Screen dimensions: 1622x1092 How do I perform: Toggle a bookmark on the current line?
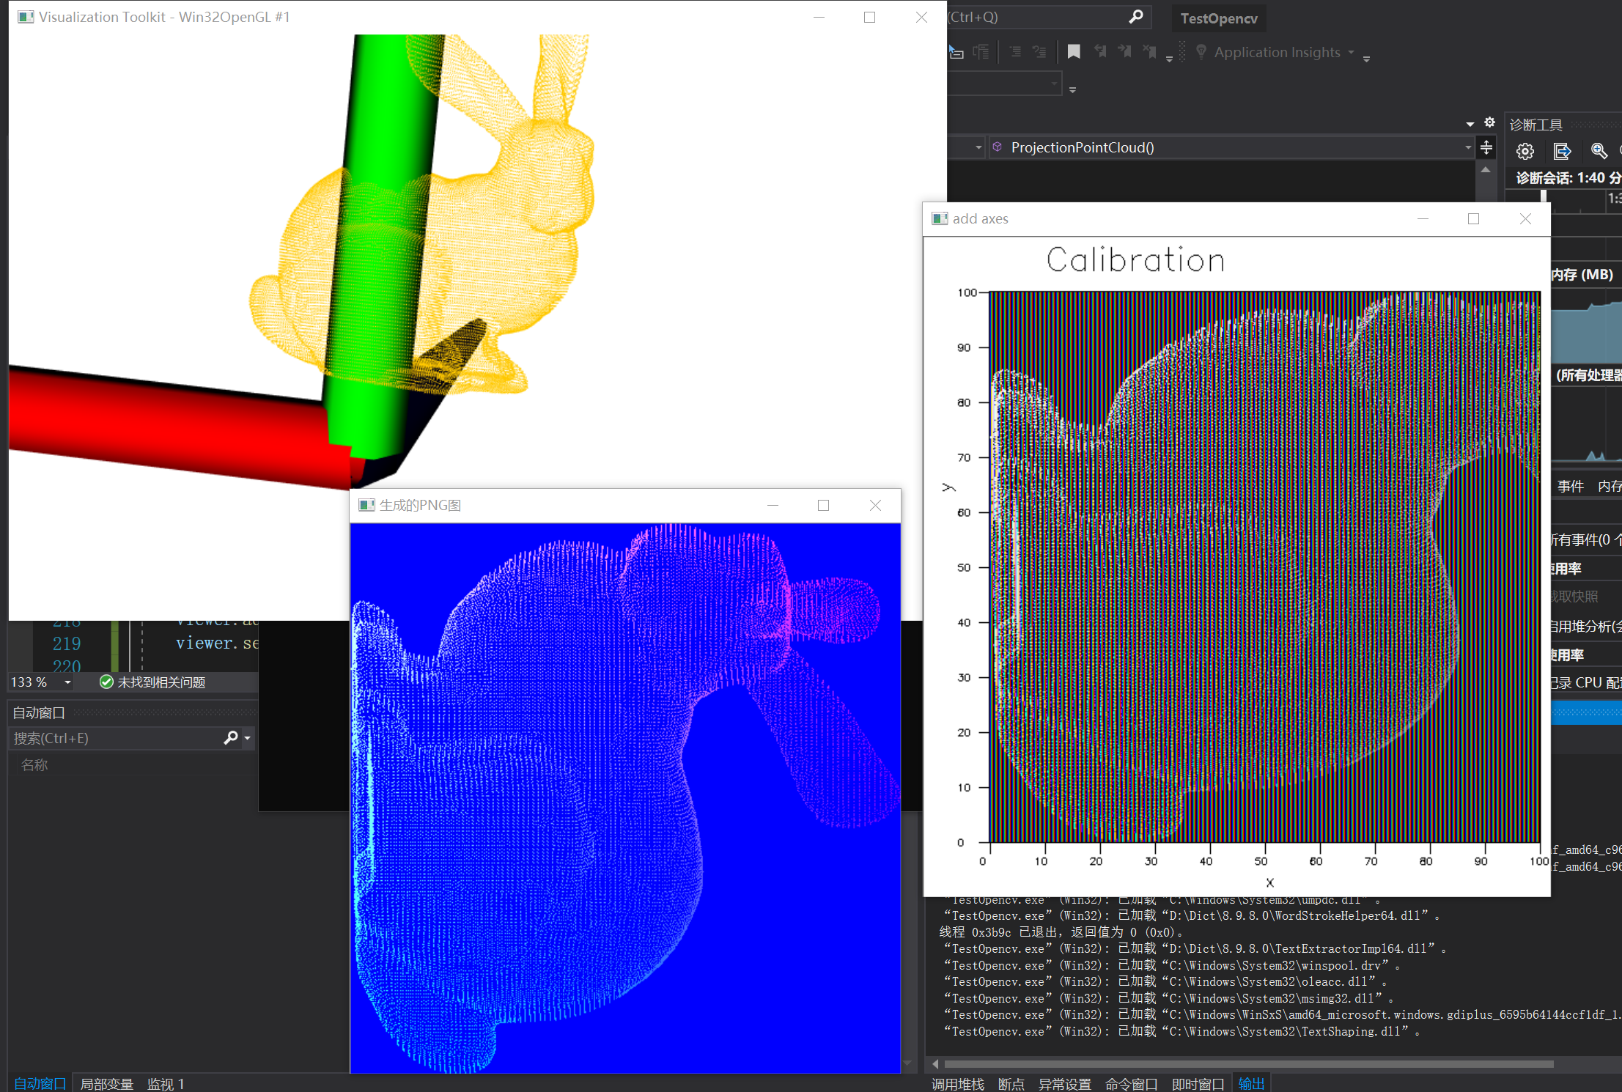pyautogui.click(x=1074, y=51)
